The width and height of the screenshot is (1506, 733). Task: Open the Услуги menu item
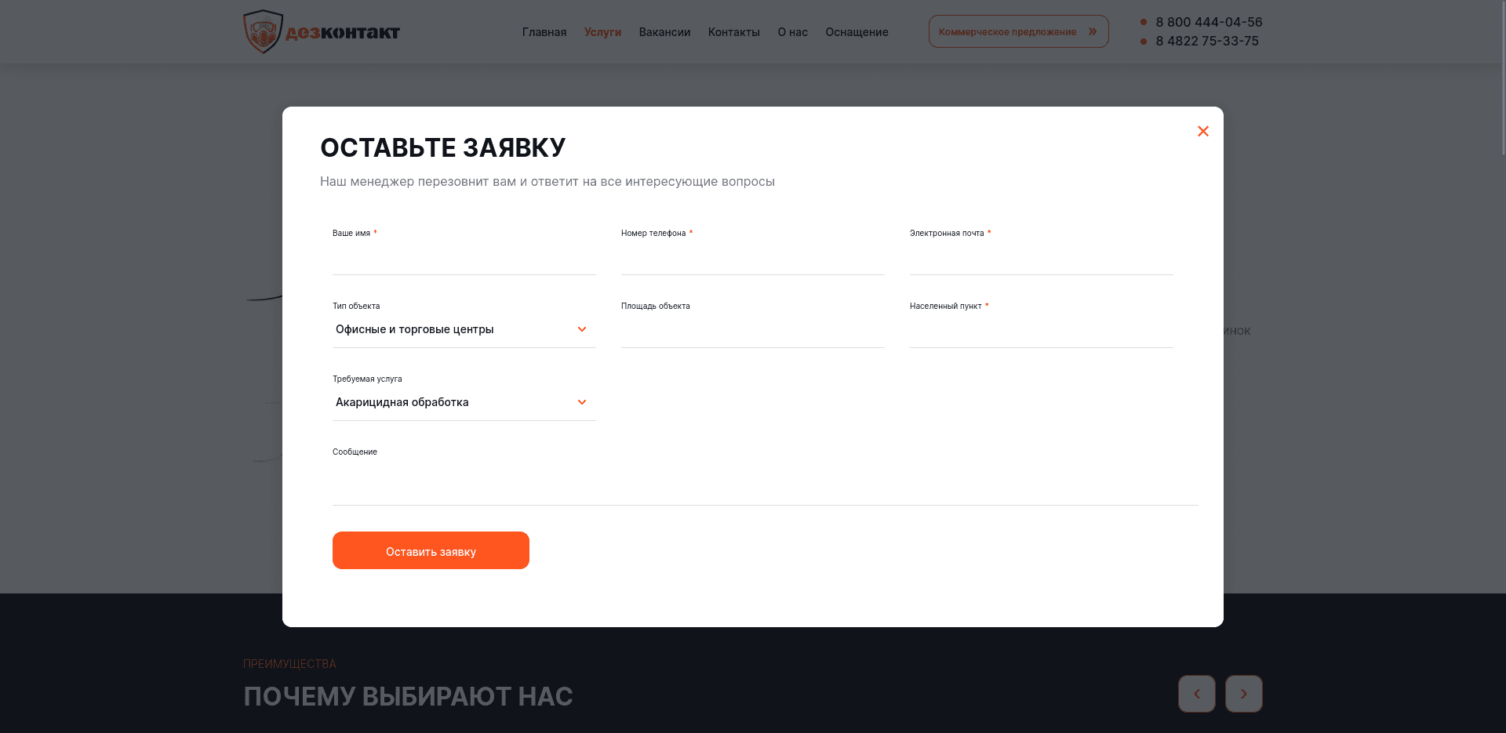pos(602,32)
